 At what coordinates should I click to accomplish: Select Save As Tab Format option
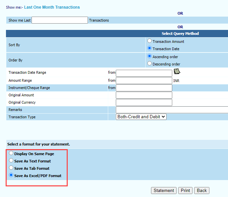pos(11,168)
